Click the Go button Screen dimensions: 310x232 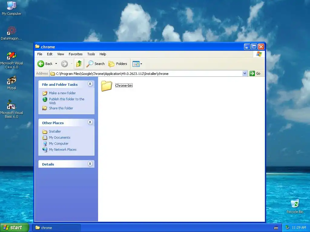point(255,73)
